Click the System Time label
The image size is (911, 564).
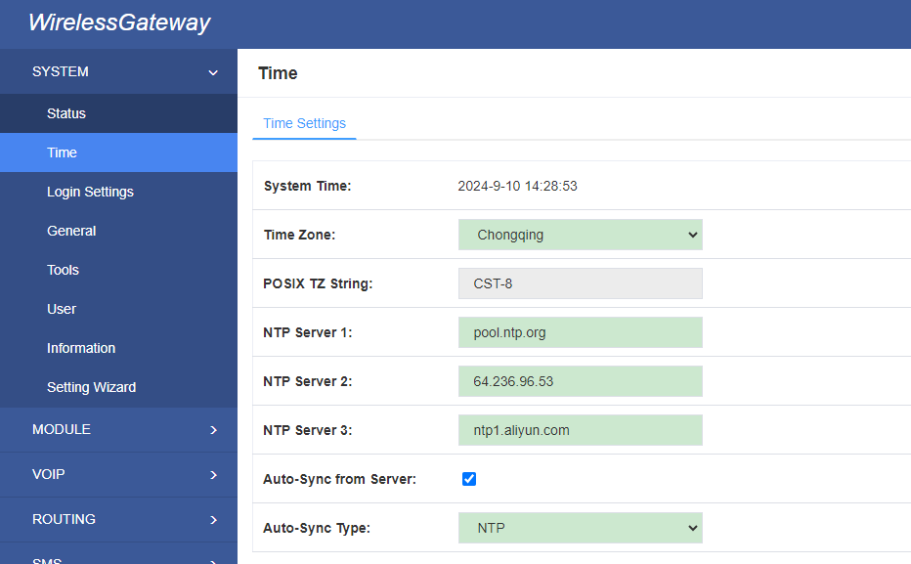pos(307,186)
